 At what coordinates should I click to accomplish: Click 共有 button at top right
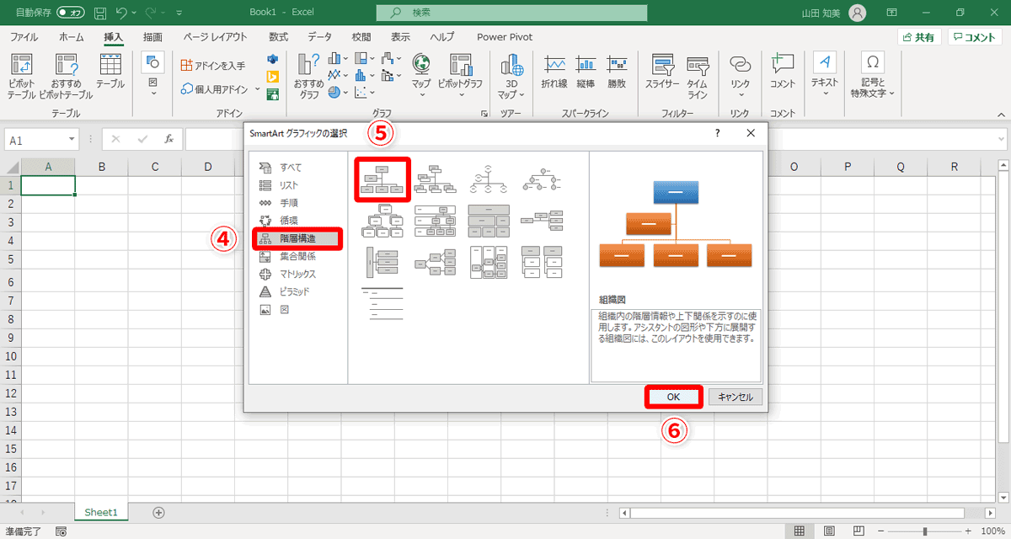919,37
